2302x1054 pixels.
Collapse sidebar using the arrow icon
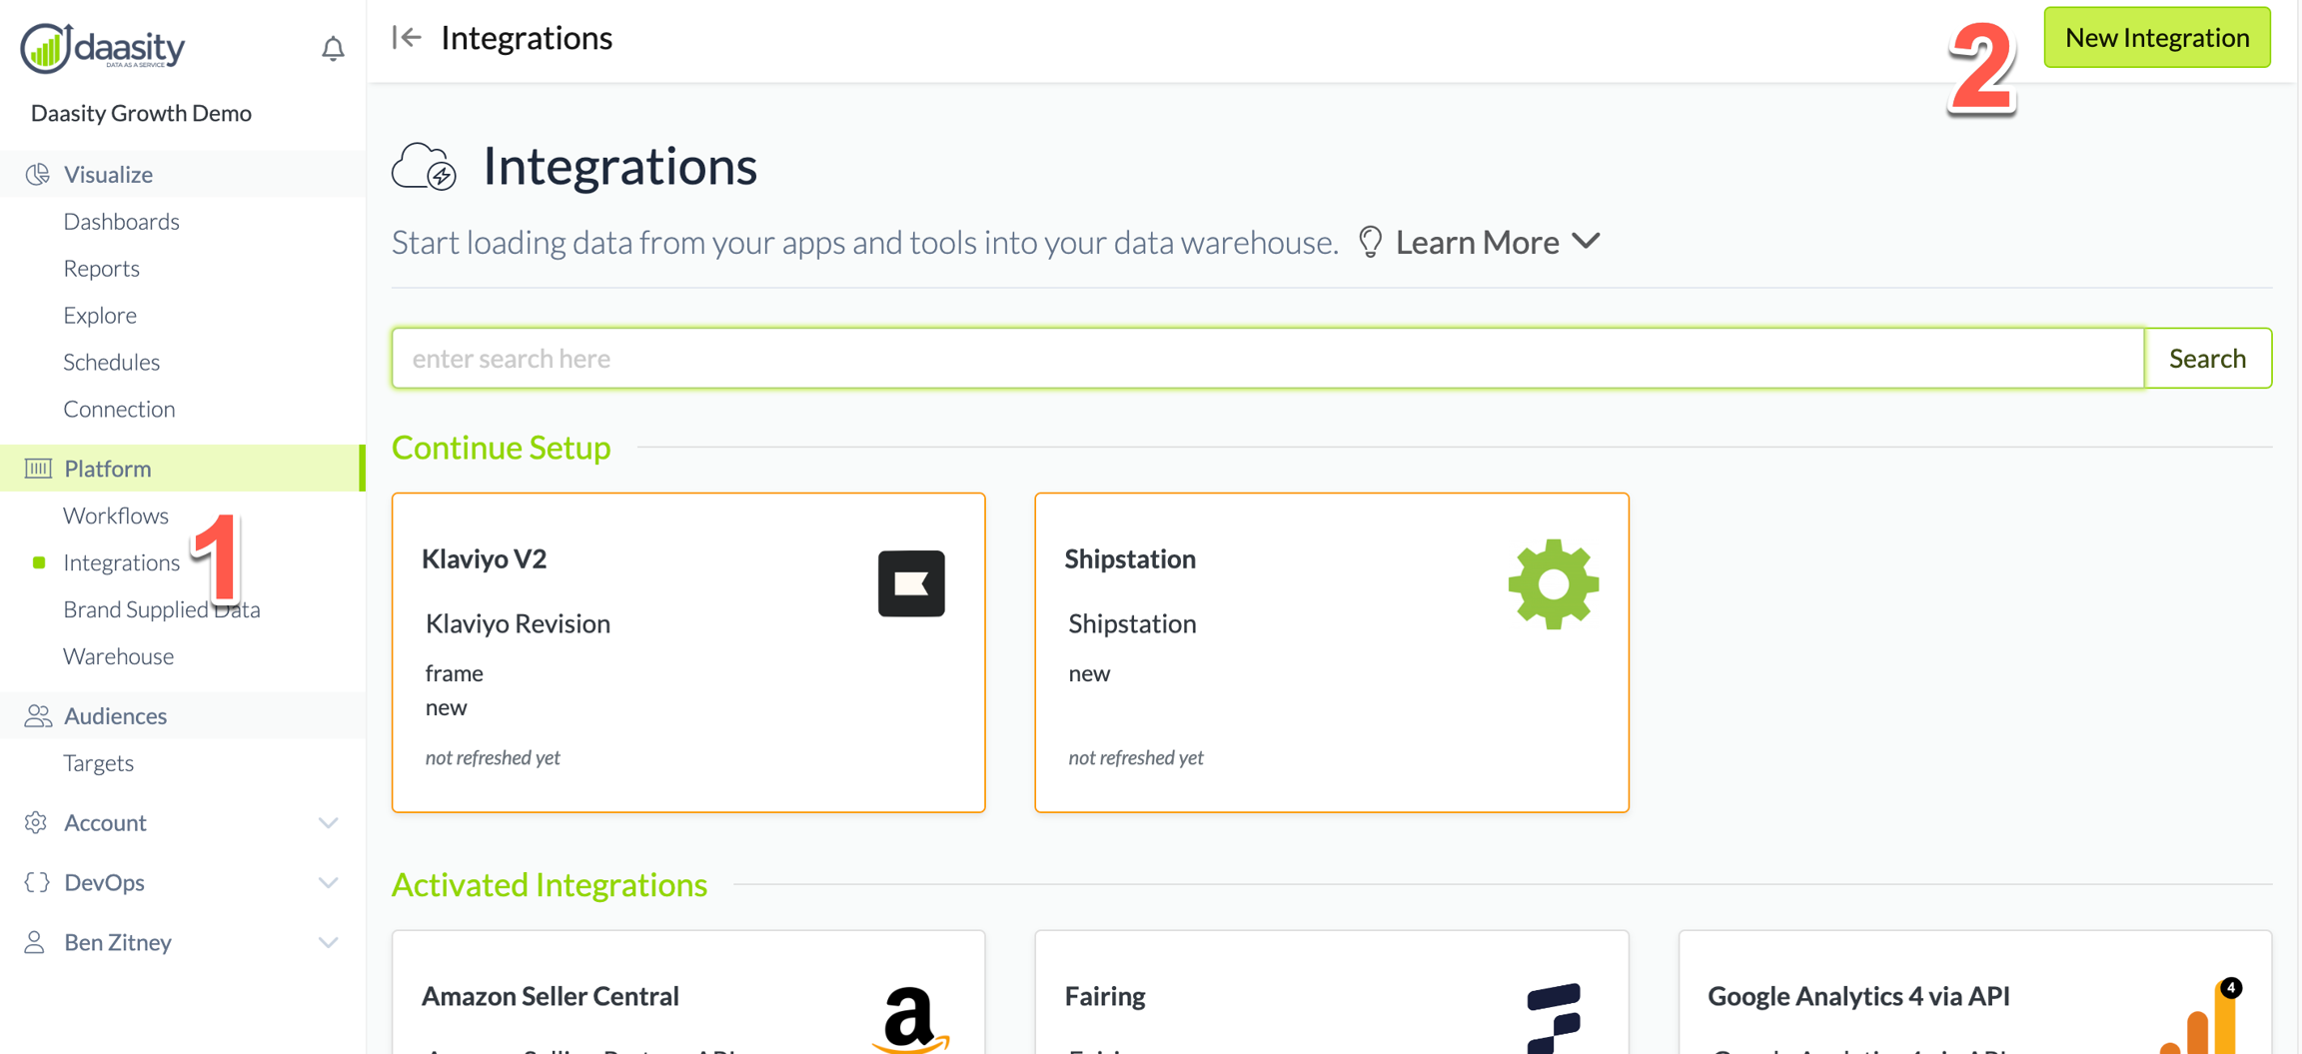[x=407, y=38]
